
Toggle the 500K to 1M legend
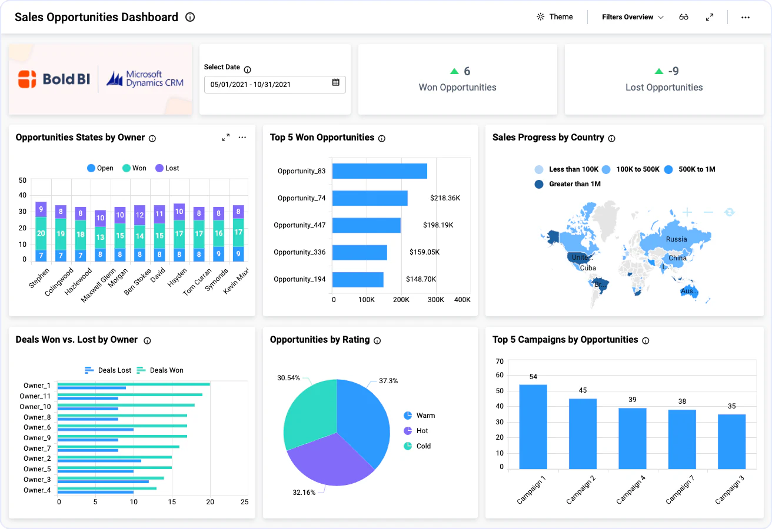coord(690,169)
